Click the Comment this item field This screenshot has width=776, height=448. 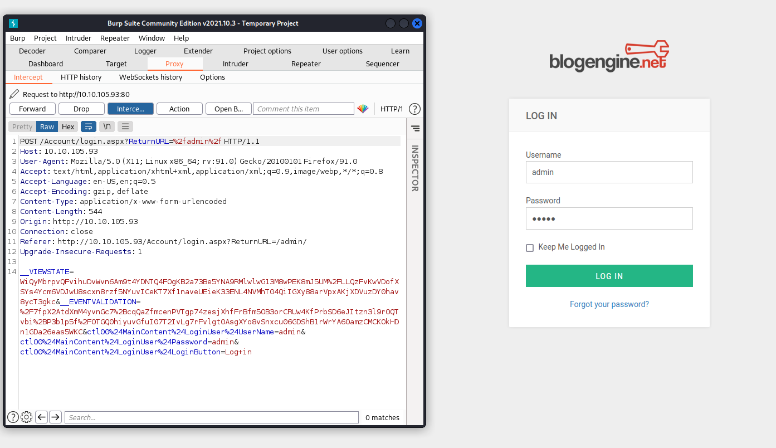point(304,109)
